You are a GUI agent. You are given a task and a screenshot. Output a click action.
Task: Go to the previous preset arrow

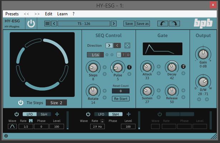(x=54, y=24)
